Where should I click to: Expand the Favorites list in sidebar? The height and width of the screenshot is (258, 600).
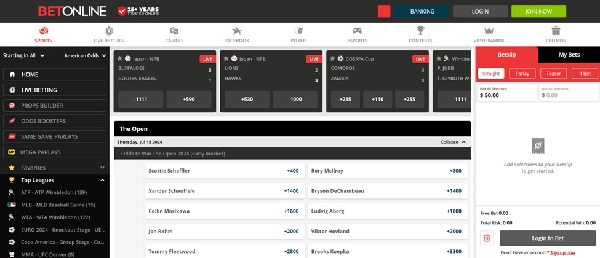point(102,167)
